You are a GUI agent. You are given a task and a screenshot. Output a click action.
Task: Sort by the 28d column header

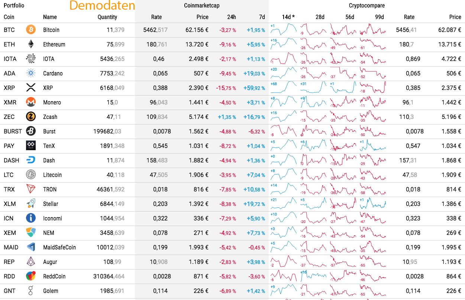coord(320,17)
